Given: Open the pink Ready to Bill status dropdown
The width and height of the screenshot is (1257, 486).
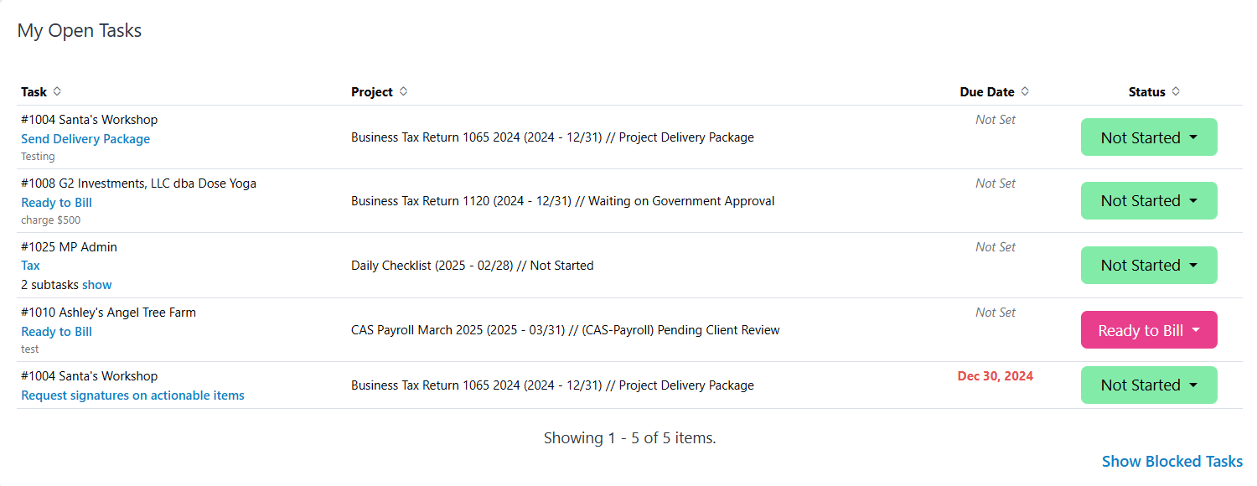Looking at the screenshot, I should click(x=1148, y=330).
